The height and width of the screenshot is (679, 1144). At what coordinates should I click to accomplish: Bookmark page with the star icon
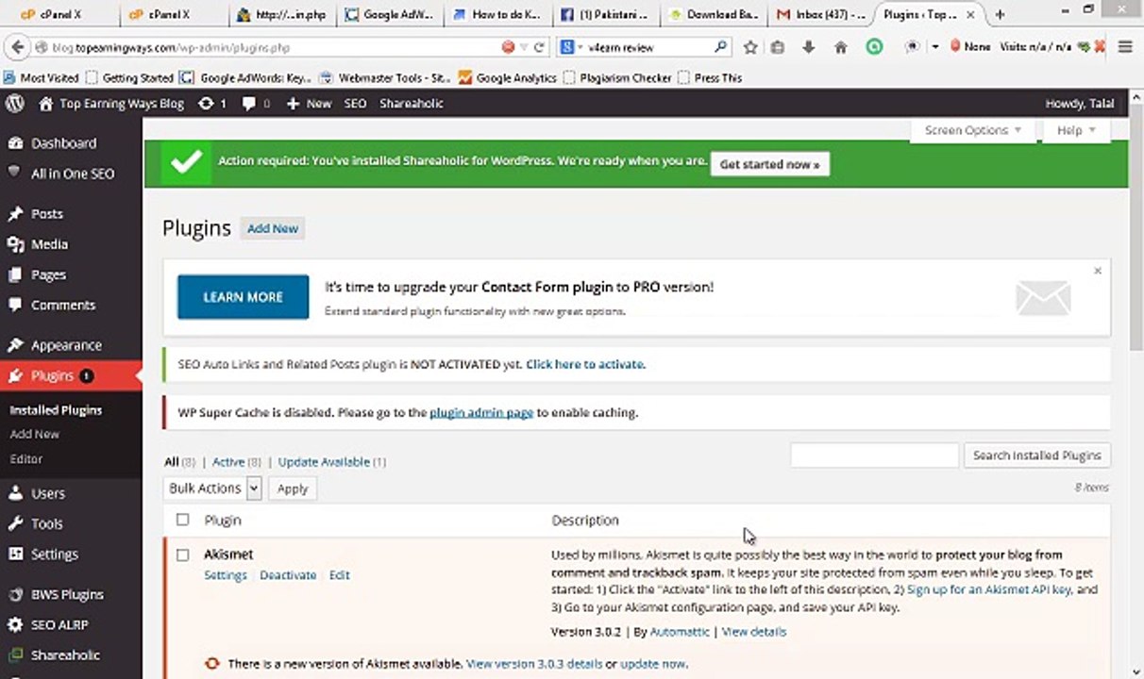click(x=750, y=47)
